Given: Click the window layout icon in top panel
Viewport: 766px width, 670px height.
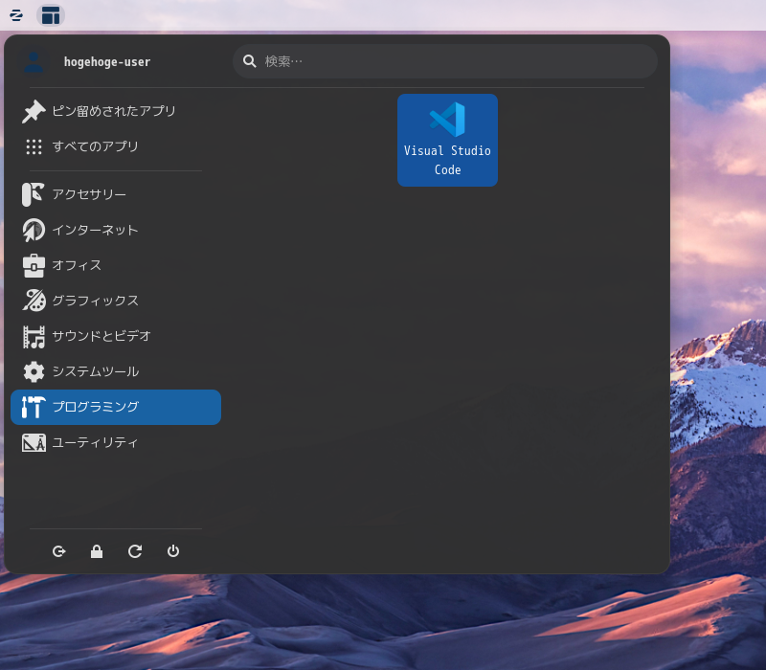Looking at the screenshot, I should [51, 15].
